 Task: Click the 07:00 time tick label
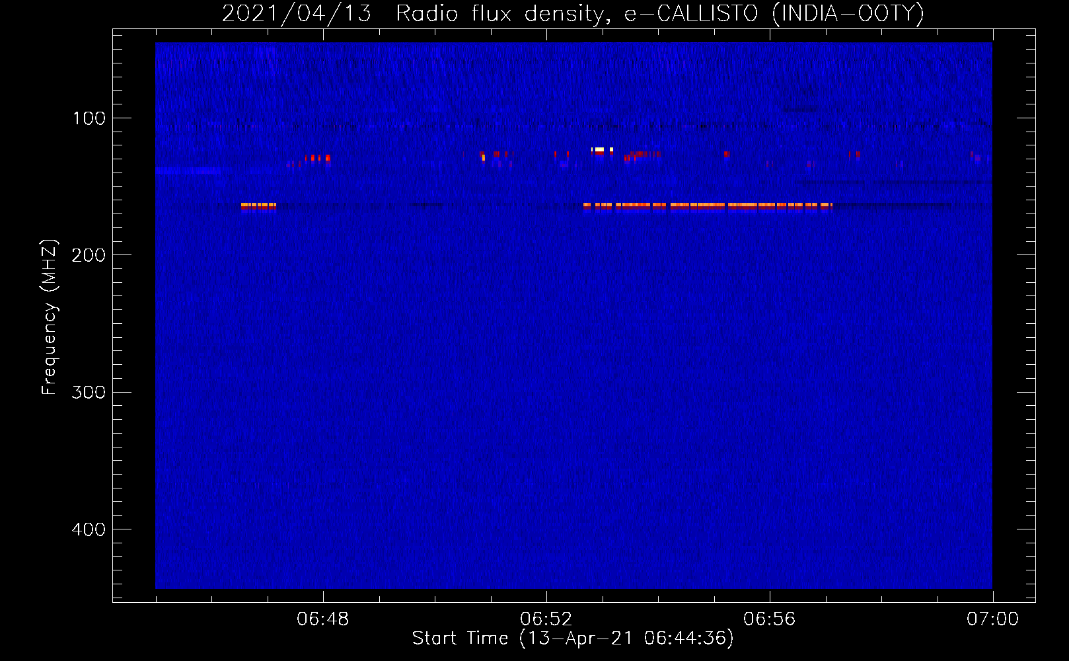993,619
